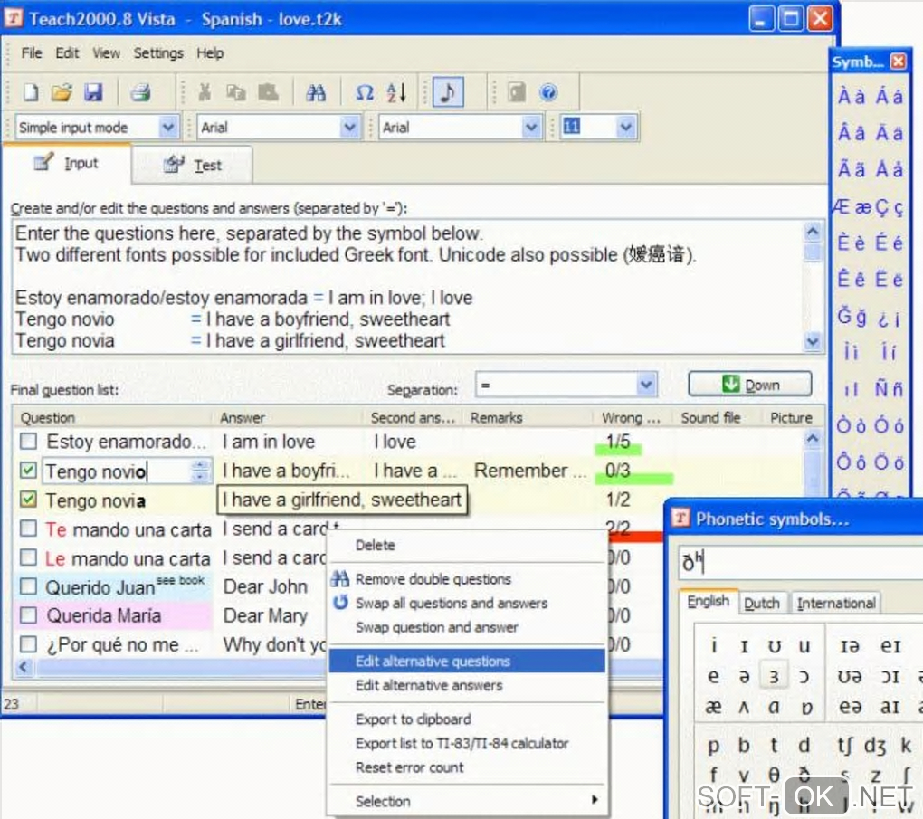Check the Querido Juan checkbox
This screenshot has height=819, width=923.
(28, 586)
